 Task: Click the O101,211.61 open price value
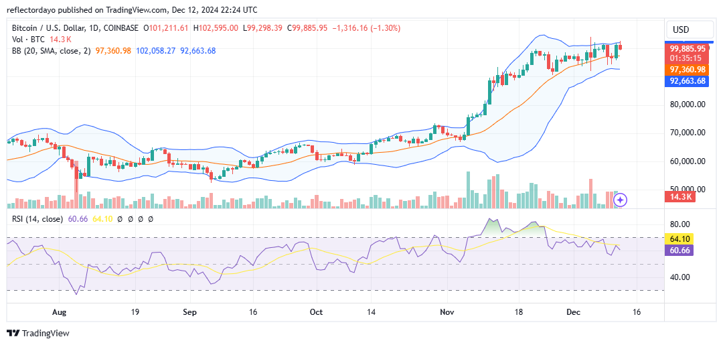click(x=166, y=28)
